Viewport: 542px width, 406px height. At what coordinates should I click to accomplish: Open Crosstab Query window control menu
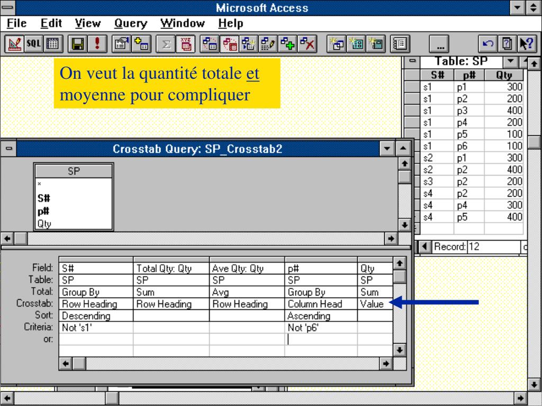pos(8,149)
